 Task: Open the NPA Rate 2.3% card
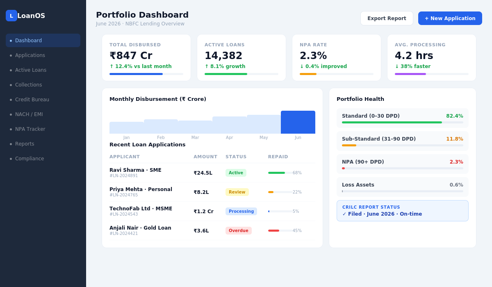[x=337, y=58]
